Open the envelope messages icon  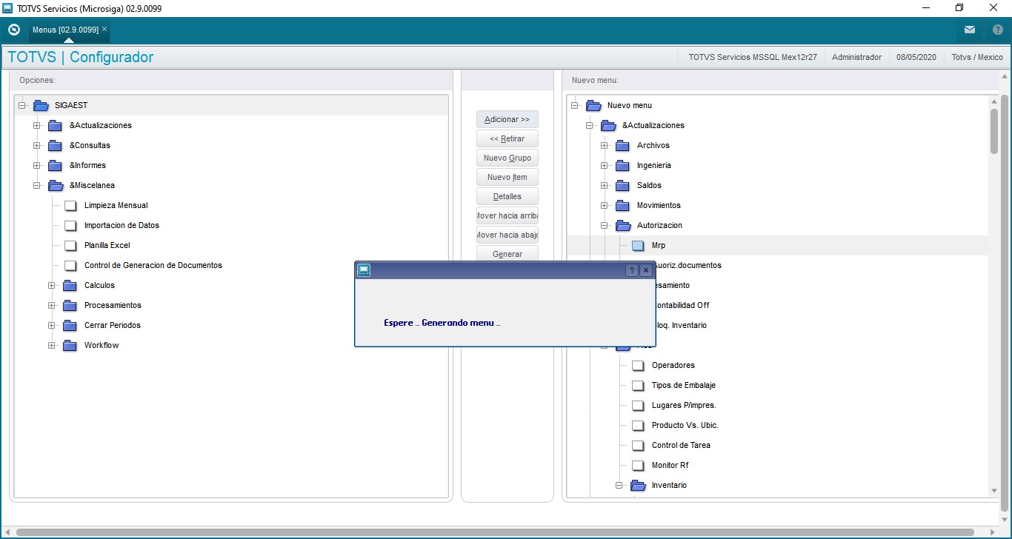pos(970,30)
